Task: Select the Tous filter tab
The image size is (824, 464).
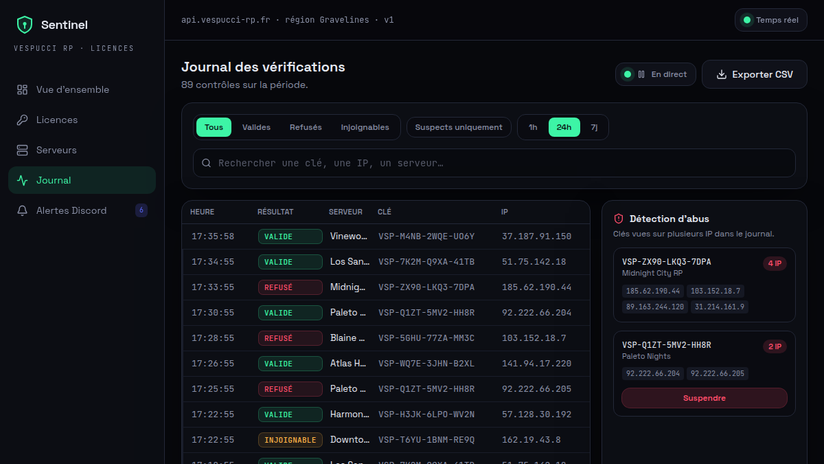Action: point(214,127)
